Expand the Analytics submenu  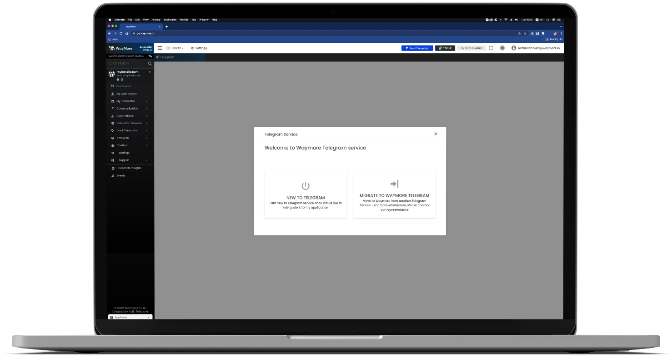tap(146, 138)
